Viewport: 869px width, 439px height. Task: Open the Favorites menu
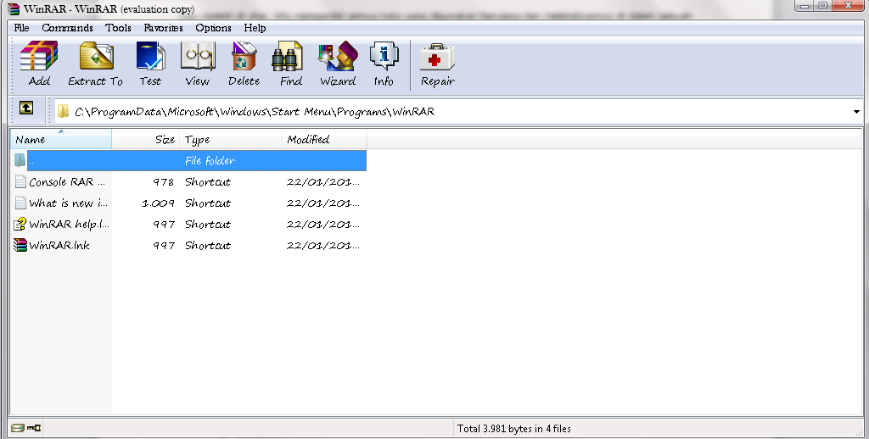point(164,28)
